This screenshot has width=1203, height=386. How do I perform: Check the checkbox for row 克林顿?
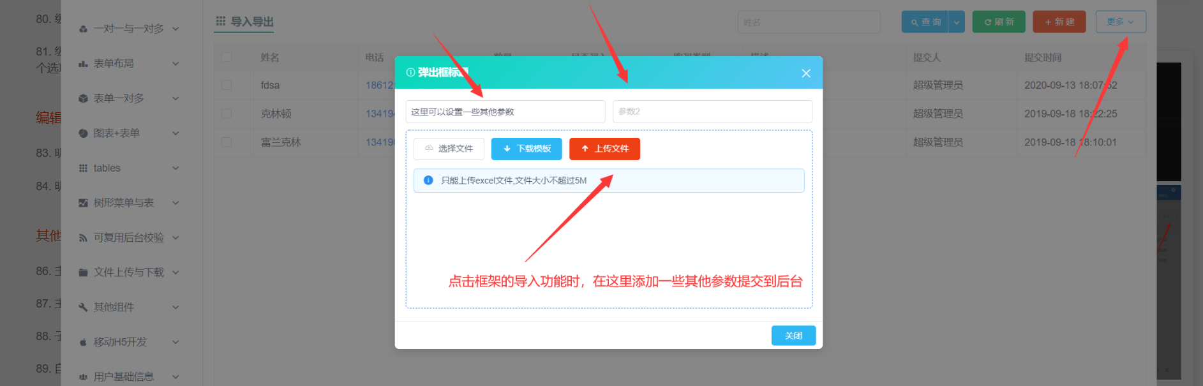pyautogui.click(x=227, y=114)
